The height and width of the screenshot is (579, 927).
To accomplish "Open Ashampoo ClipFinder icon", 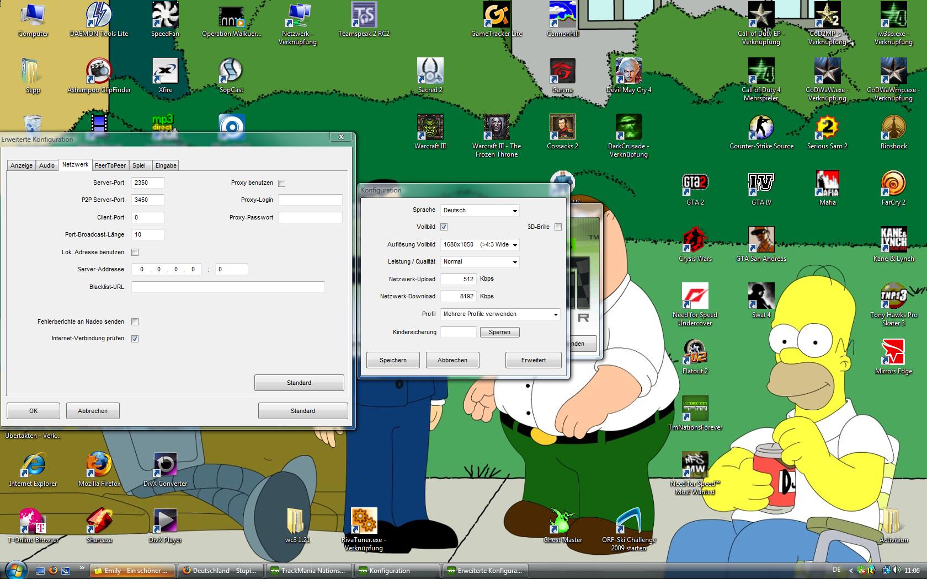I will pyautogui.click(x=99, y=76).
